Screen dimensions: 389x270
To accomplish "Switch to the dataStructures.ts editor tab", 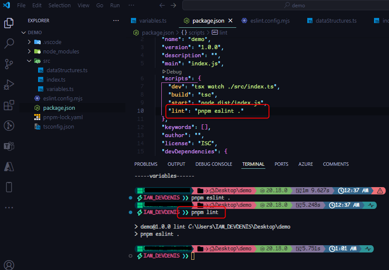I will (x=332, y=21).
